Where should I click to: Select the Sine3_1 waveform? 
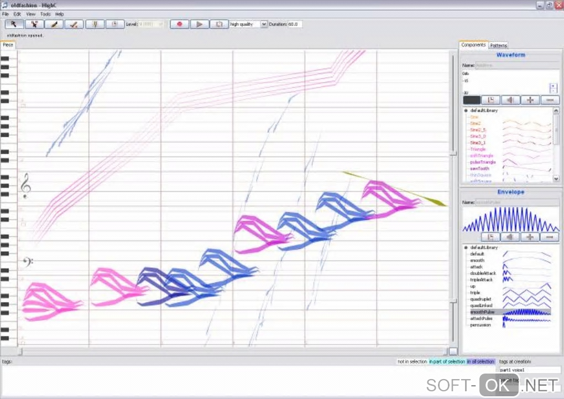tap(478, 143)
